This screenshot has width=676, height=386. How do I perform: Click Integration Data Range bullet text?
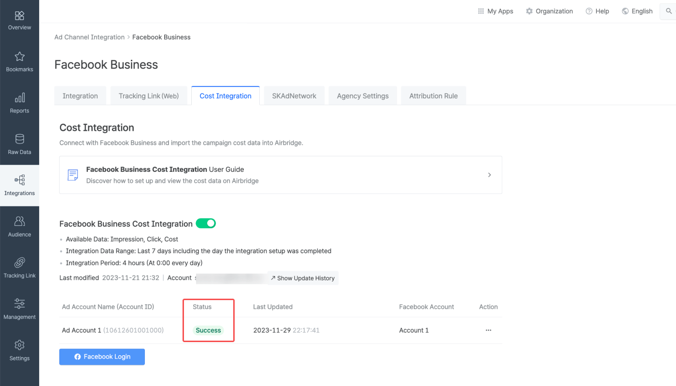tap(198, 251)
